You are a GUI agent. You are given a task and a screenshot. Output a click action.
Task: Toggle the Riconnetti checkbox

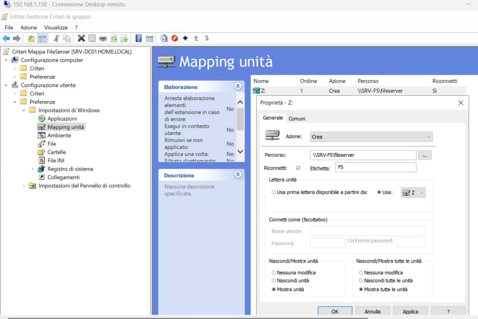tap(298, 168)
